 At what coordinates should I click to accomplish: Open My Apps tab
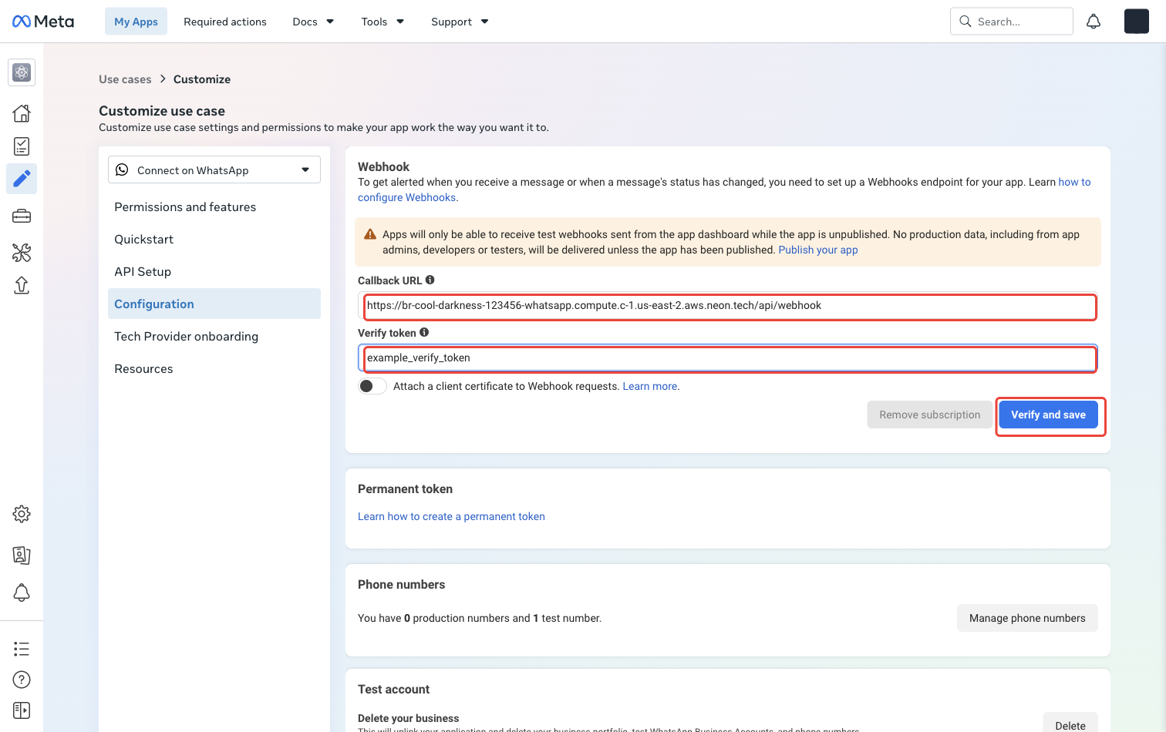[x=136, y=22]
